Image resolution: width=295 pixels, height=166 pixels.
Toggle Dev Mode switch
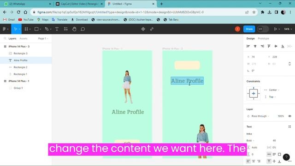263,29
